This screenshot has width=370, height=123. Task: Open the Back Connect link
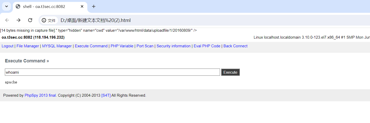(235, 46)
